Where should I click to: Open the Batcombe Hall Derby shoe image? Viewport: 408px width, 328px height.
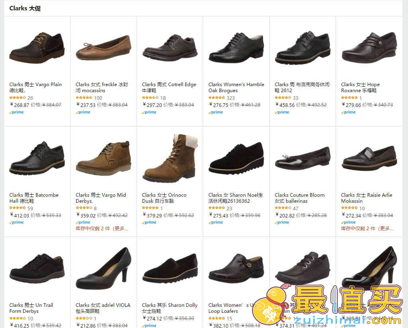[x=37, y=158]
